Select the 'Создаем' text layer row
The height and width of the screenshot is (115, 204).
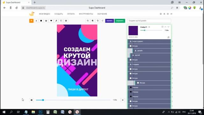point(149,65)
